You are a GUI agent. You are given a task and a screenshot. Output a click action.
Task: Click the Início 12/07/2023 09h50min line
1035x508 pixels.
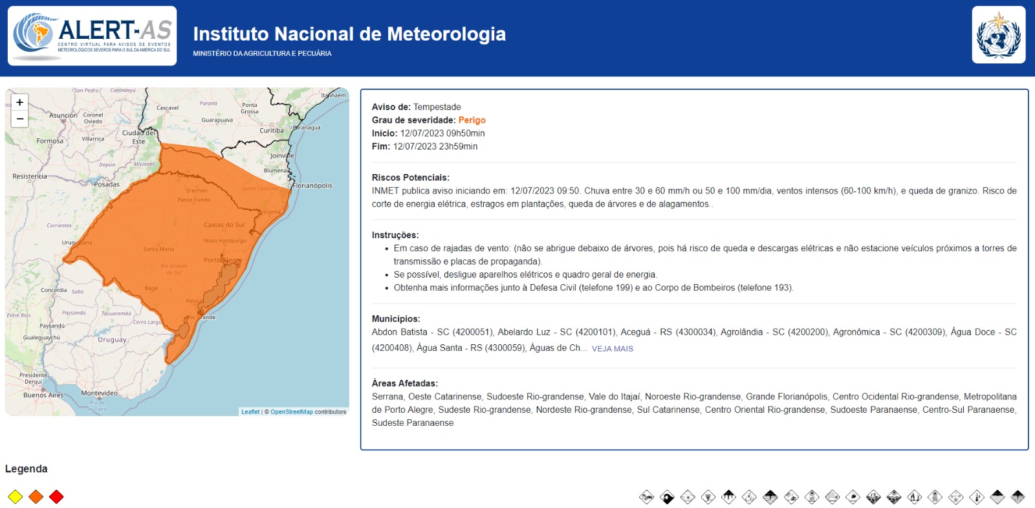point(428,133)
